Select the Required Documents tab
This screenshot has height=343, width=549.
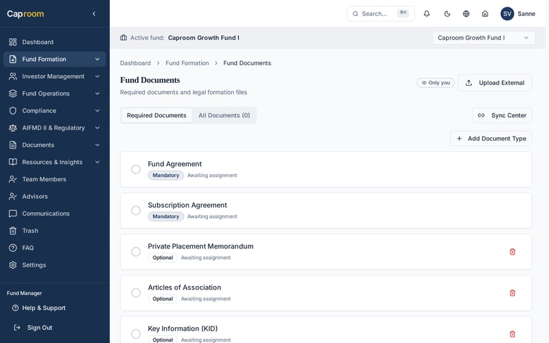(x=156, y=115)
